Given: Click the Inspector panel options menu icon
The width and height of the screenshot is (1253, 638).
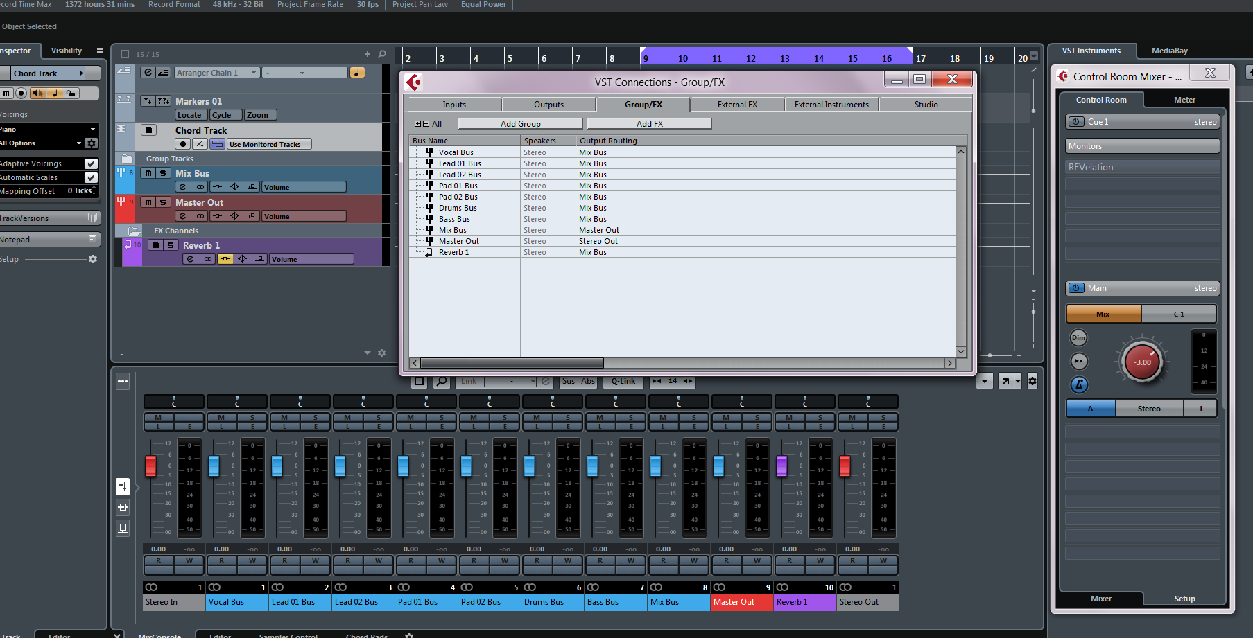Looking at the screenshot, I should coord(100,51).
